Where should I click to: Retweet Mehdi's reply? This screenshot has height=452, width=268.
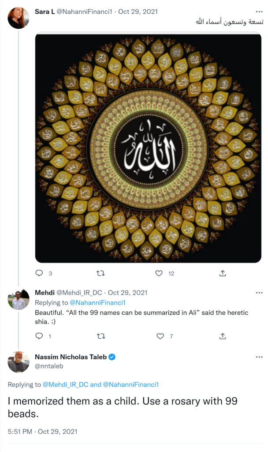point(100,336)
